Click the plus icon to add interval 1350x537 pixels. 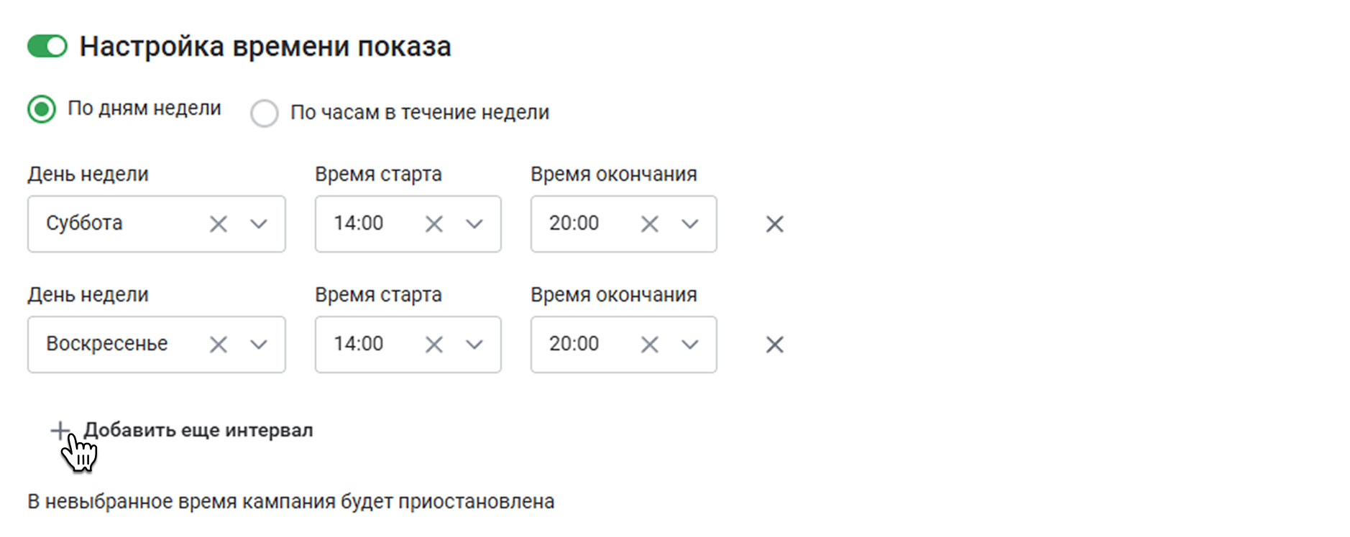[60, 430]
